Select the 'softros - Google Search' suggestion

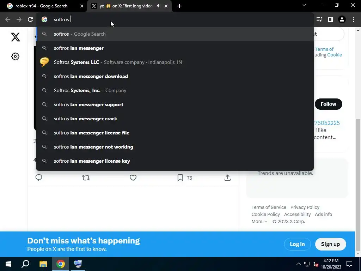(x=175, y=34)
